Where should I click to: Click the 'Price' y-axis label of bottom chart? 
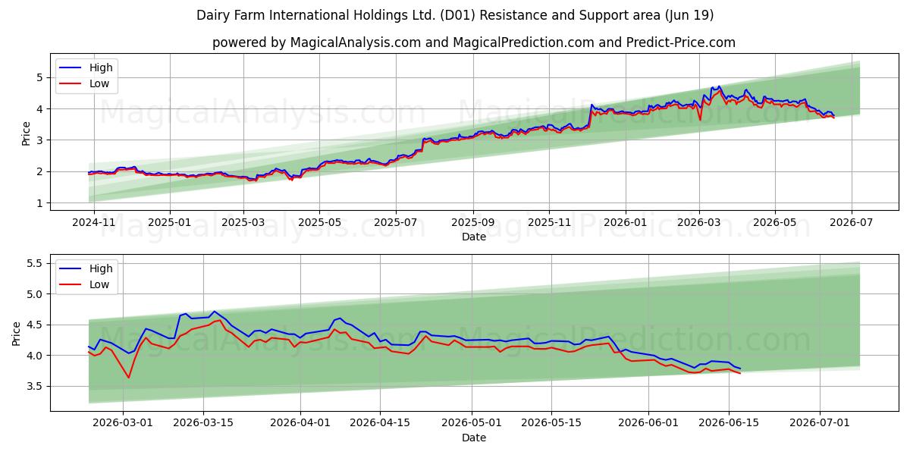tap(17, 333)
